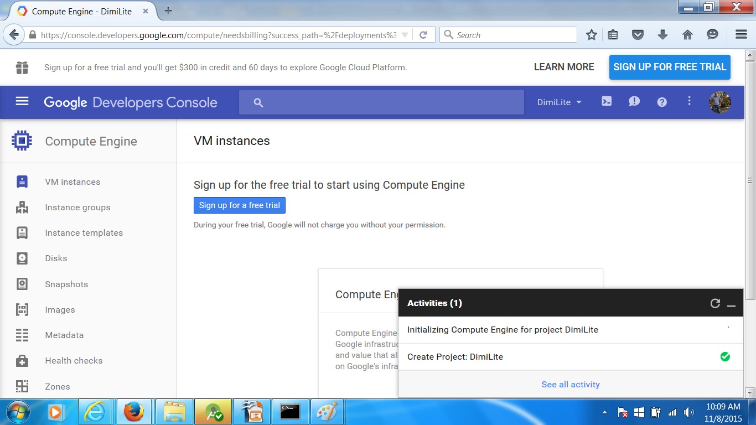Screen dimensions: 756x425
Task: Open the Firefox bookmarks list icon
Action: pos(613,35)
